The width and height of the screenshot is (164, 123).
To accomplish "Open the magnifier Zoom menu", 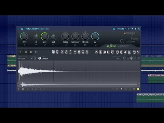I will point(87,52).
